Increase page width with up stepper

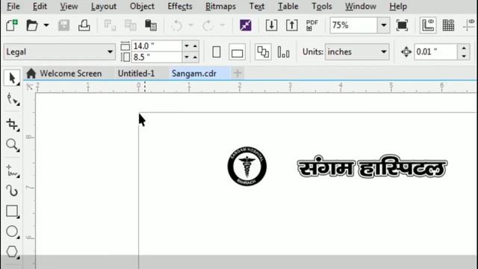pyautogui.click(x=195, y=46)
